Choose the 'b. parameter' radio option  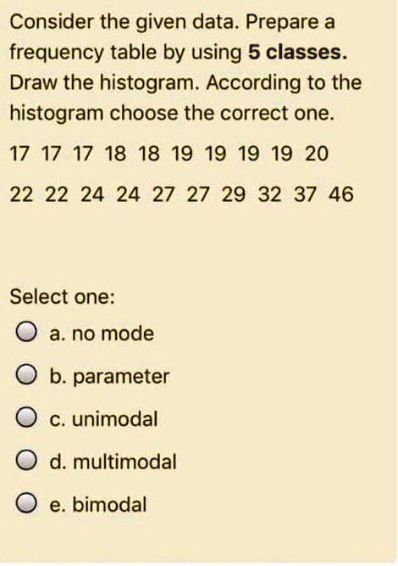click(26, 374)
